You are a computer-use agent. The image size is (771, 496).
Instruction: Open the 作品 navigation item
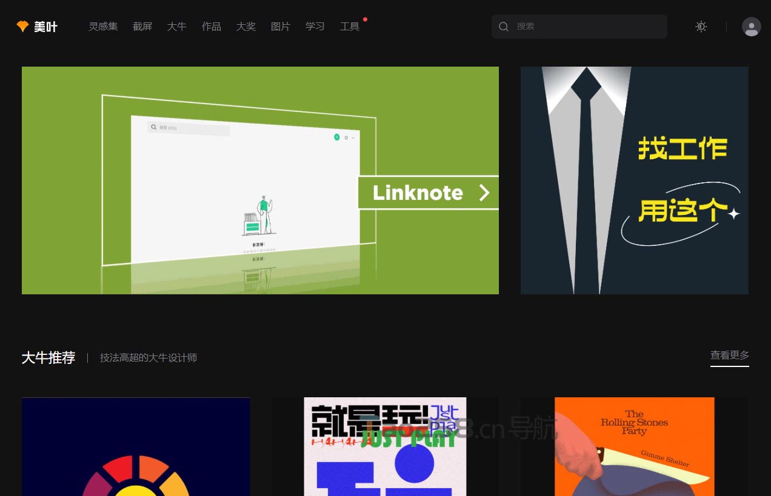tap(212, 27)
